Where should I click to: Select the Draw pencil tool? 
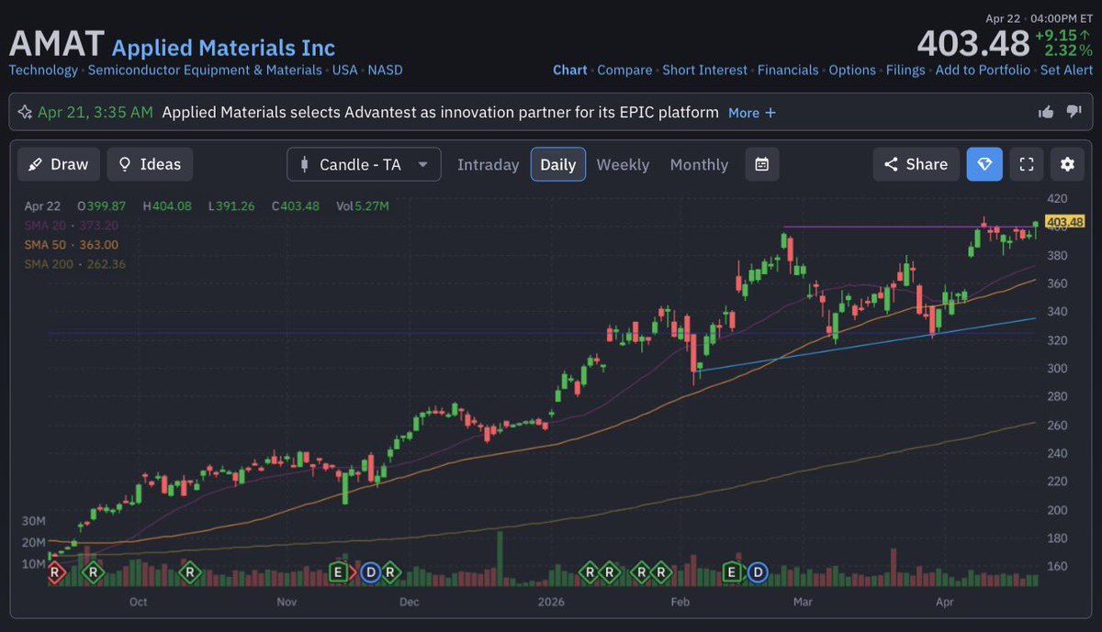pos(58,164)
